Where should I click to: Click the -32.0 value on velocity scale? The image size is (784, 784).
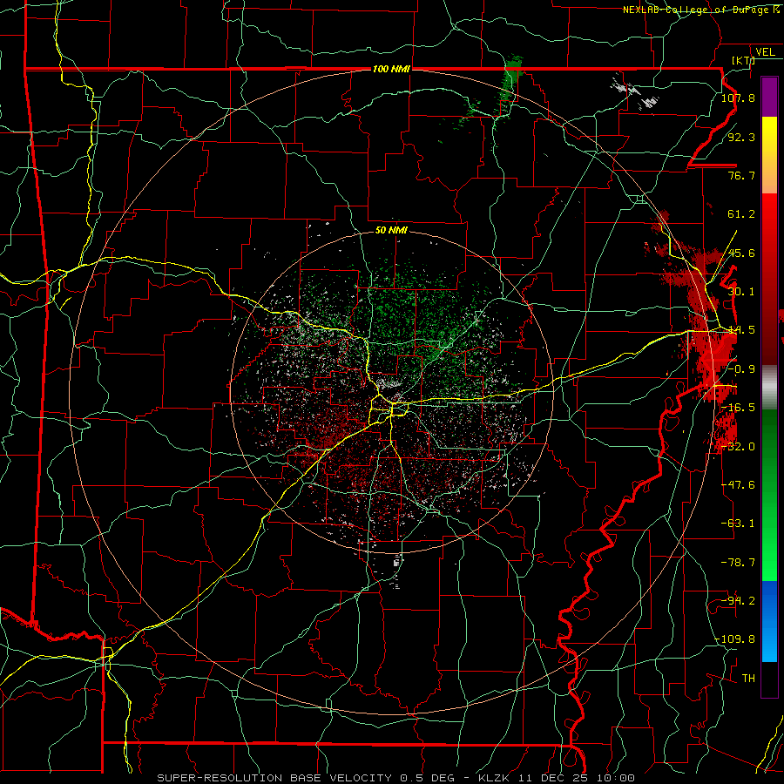(738, 447)
